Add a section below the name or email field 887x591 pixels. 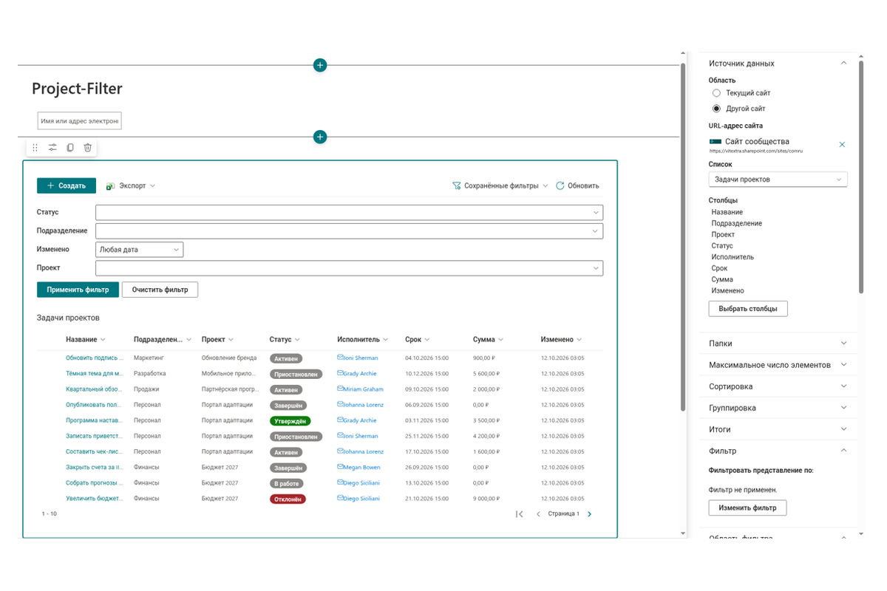320,137
